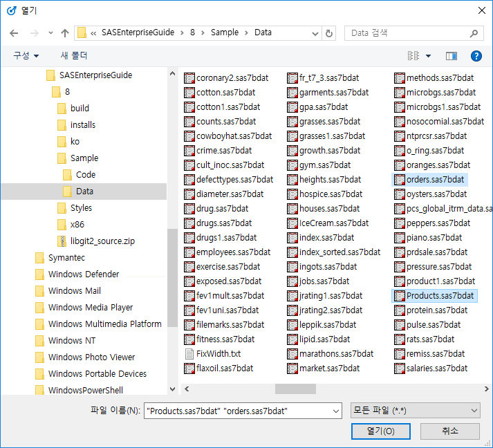Click the FixWidth.txt file icon
The image size is (493, 448).
pyautogui.click(x=189, y=354)
